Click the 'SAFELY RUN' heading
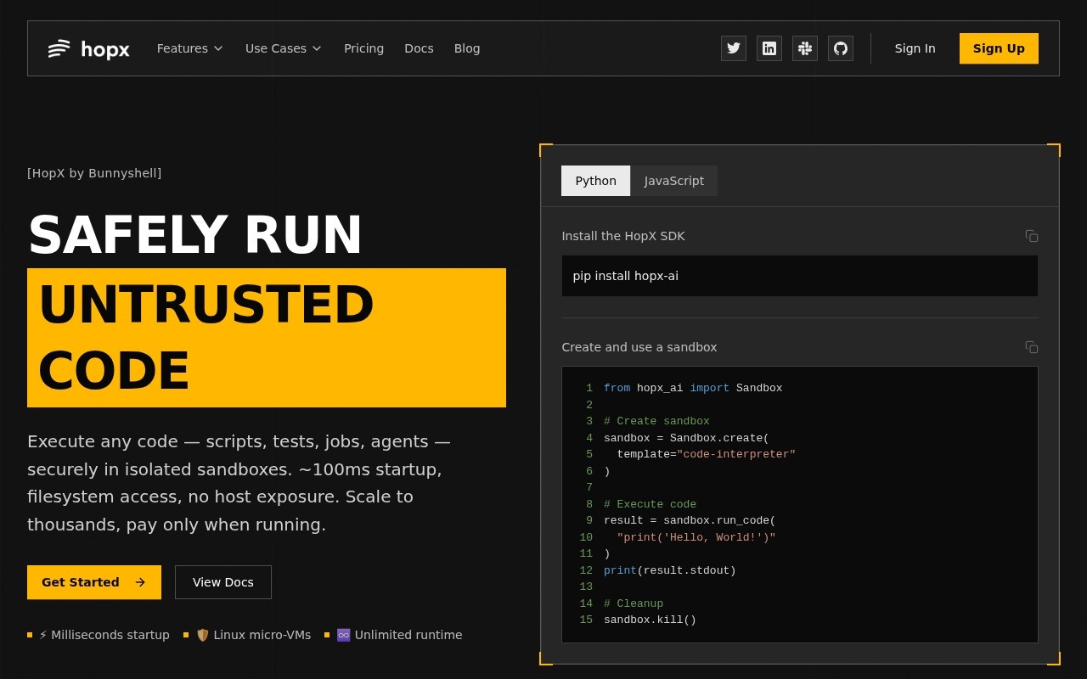 tap(195, 235)
